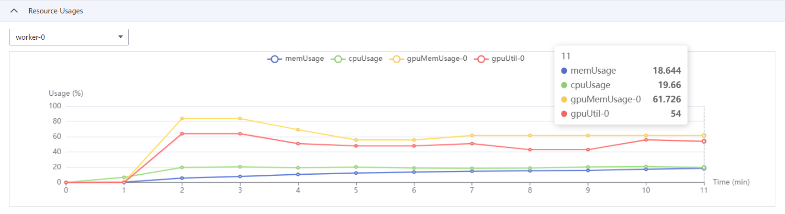Select red gpuUtil-0 point at minute 3

(240, 134)
